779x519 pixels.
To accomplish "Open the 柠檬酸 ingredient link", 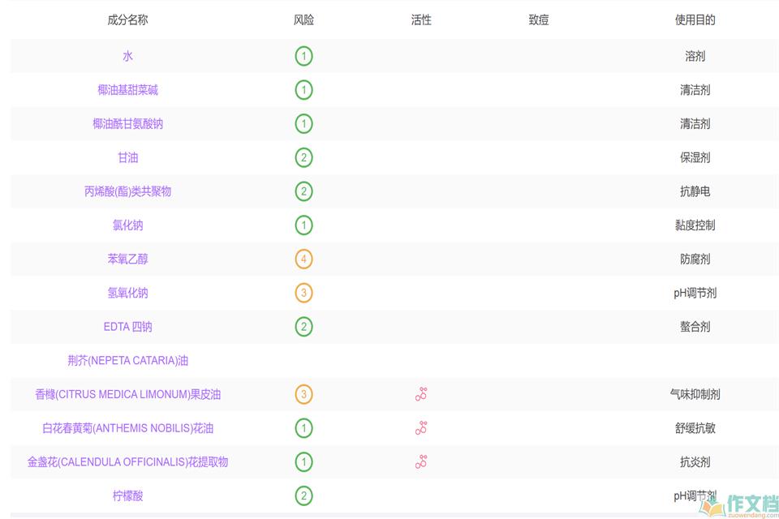I will point(127,495).
